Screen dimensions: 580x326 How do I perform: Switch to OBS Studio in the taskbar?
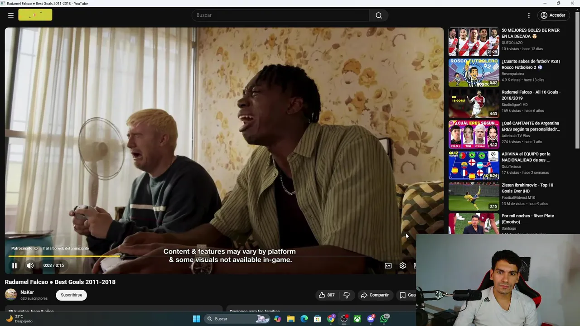coord(344,319)
